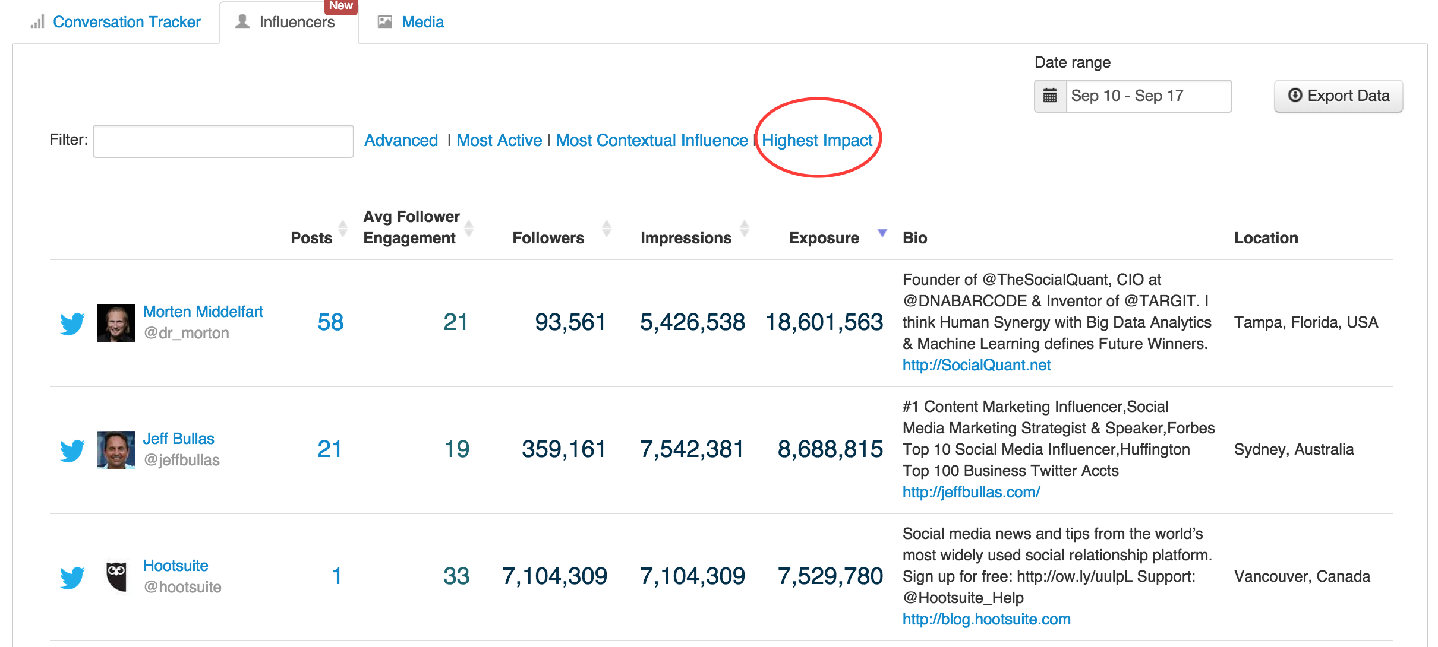Screen dimensions: 1438x647
Task: Click the Sydney, Australia location
Action: (1294, 449)
